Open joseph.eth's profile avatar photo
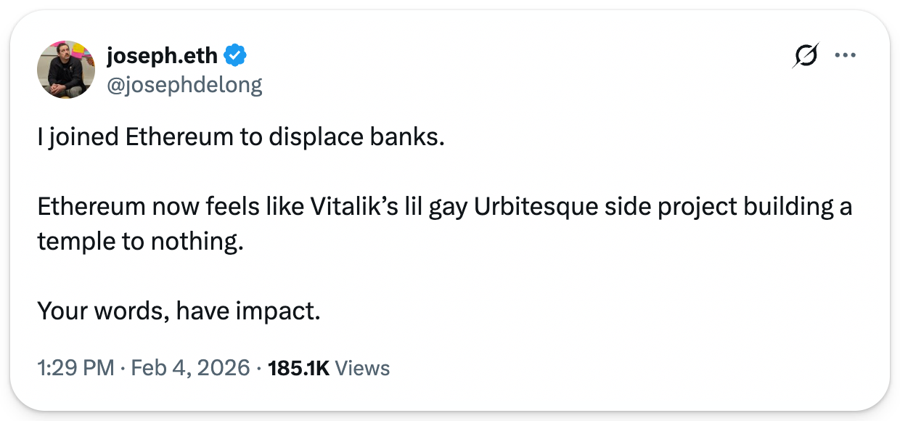This screenshot has width=900, height=421. pyautogui.click(x=66, y=70)
